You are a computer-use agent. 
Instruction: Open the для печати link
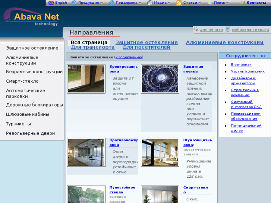211,29
